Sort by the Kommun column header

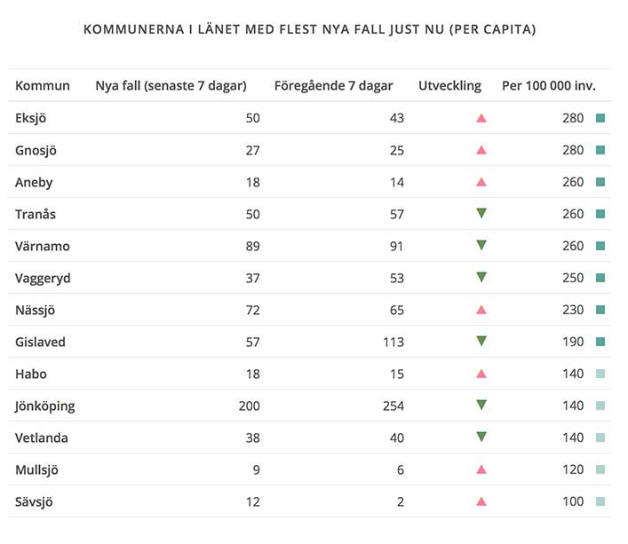43,86
